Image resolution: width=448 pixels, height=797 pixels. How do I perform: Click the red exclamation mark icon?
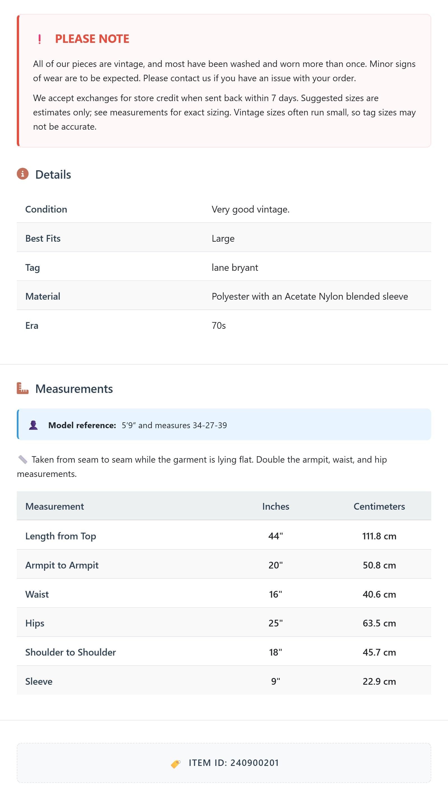[x=39, y=39]
